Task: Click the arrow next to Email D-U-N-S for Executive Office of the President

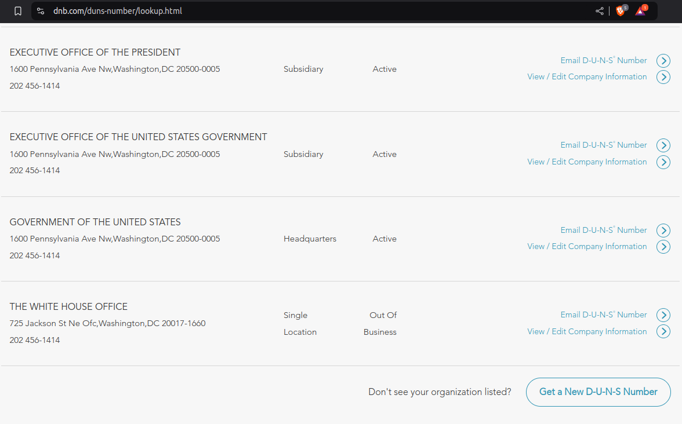Action: (x=663, y=61)
